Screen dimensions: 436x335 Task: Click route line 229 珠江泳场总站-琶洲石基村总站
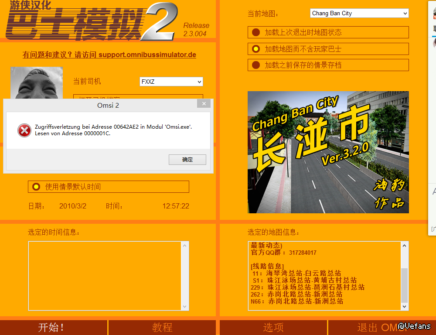(307, 287)
